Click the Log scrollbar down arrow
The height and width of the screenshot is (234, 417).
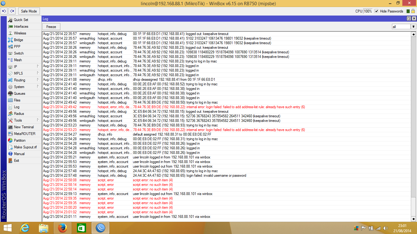pyautogui.click(x=413, y=219)
